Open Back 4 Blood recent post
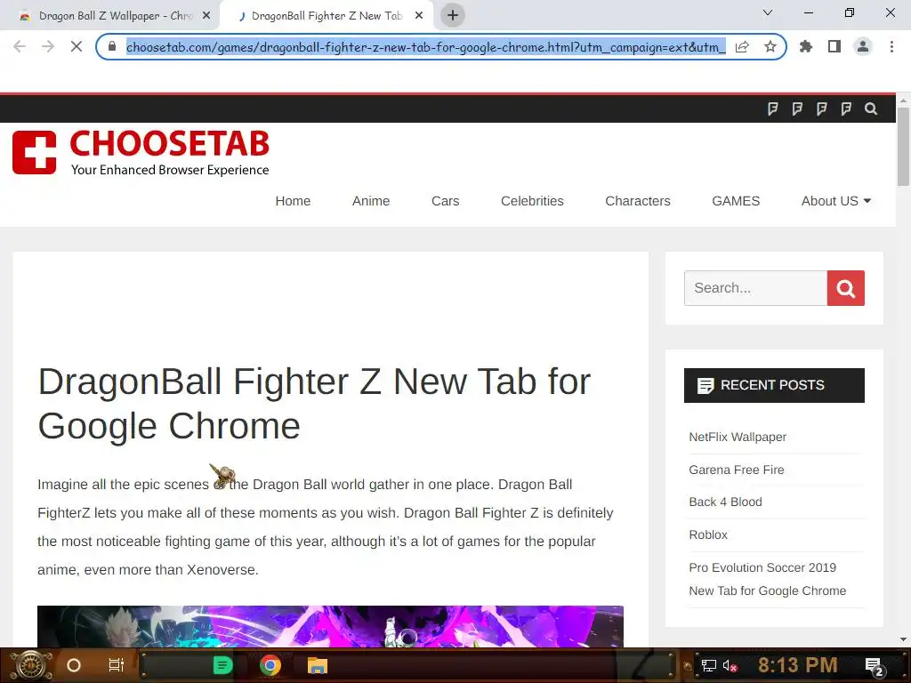Screen dimensions: 911x683 click(x=725, y=502)
